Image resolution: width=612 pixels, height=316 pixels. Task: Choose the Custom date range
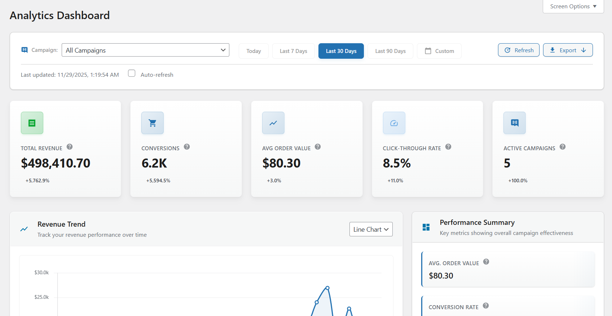click(439, 51)
